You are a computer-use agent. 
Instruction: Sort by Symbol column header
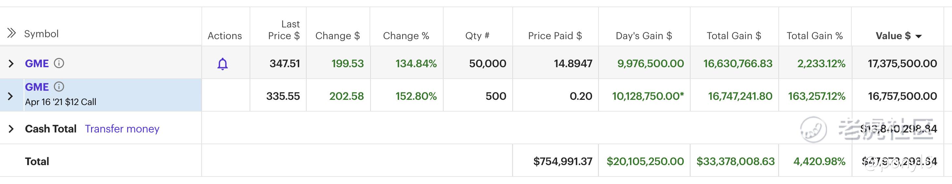pos(41,34)
